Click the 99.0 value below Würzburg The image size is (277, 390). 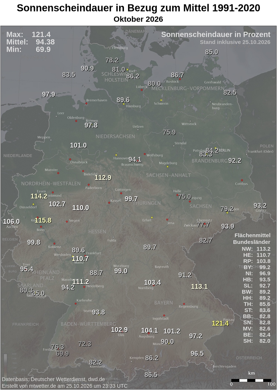(x=121, y=271)
